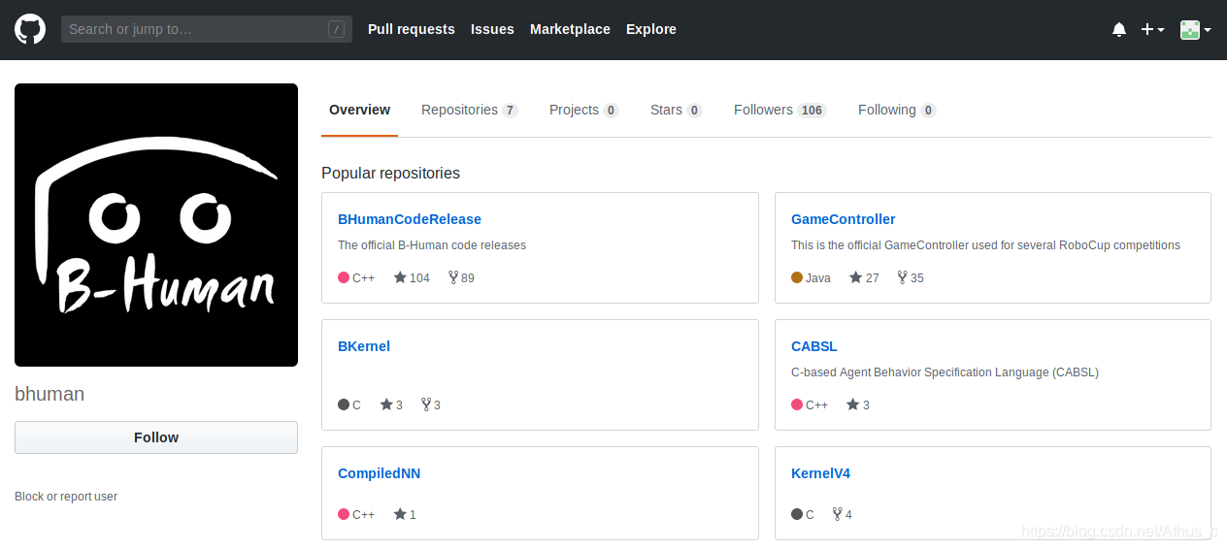Click the CABSL description text
The width and height of the screenshot is (1227, 549).
945,372
